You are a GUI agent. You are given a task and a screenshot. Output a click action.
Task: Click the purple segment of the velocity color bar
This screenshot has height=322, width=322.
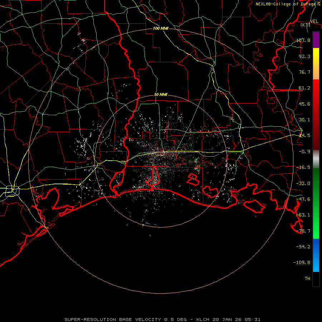coord(316,40)
